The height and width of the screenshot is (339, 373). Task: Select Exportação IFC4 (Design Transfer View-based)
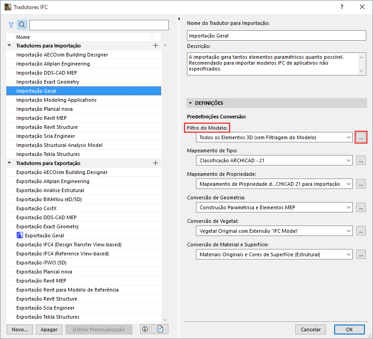point(84,245)
